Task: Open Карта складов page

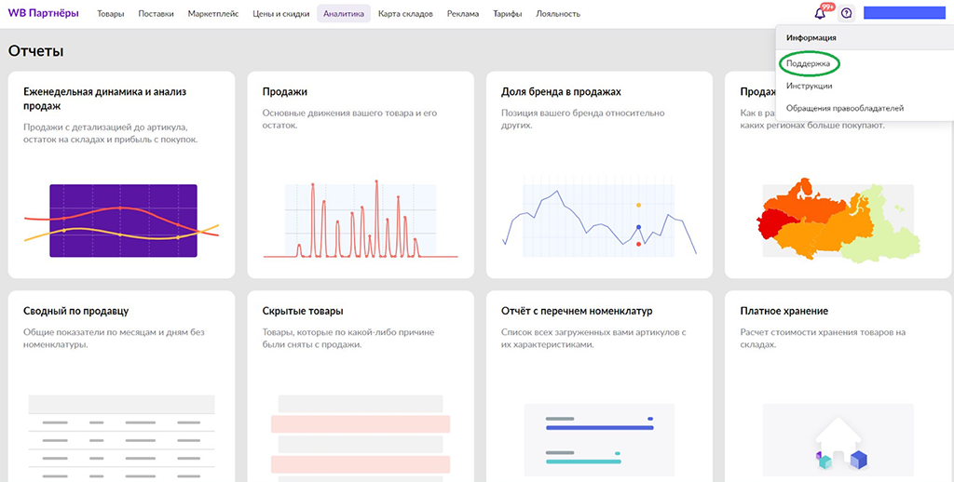Action: pyautogui.click(x=405, y=14)
